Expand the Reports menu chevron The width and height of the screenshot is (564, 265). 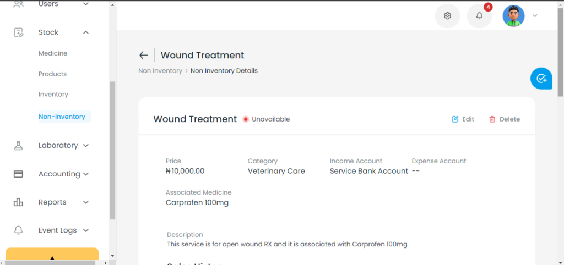click(85, 202)
